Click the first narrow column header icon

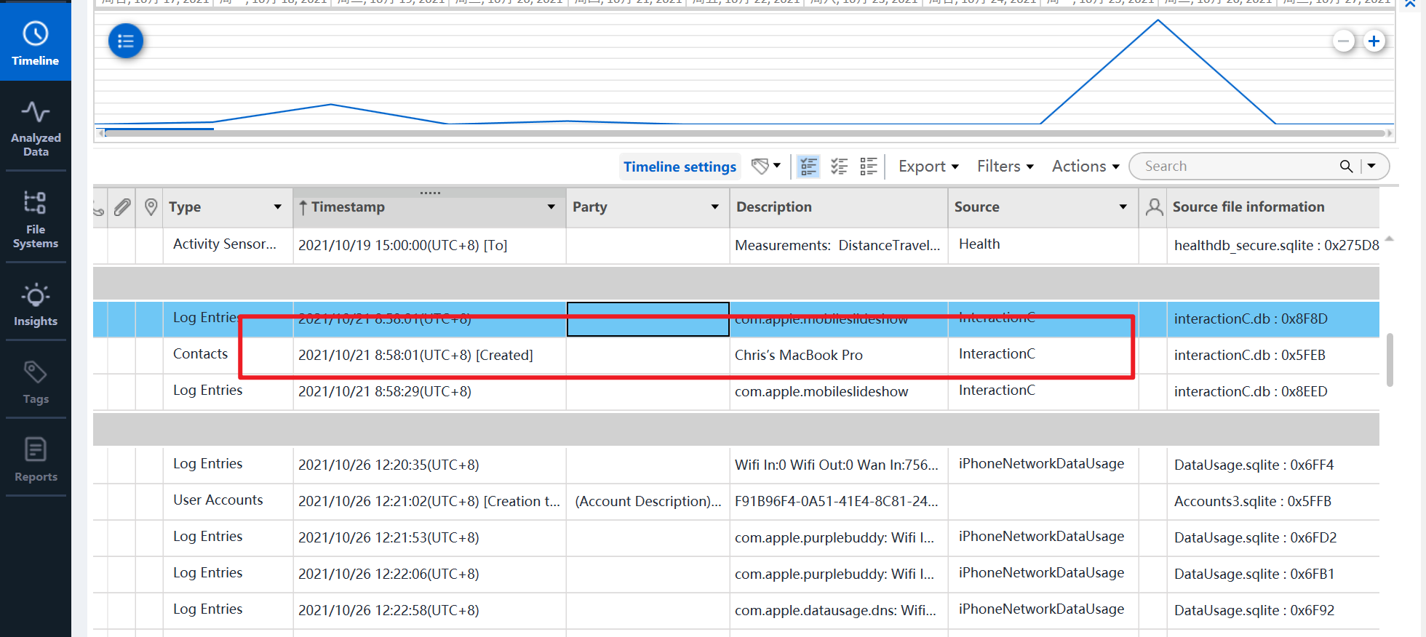[100, 208]
